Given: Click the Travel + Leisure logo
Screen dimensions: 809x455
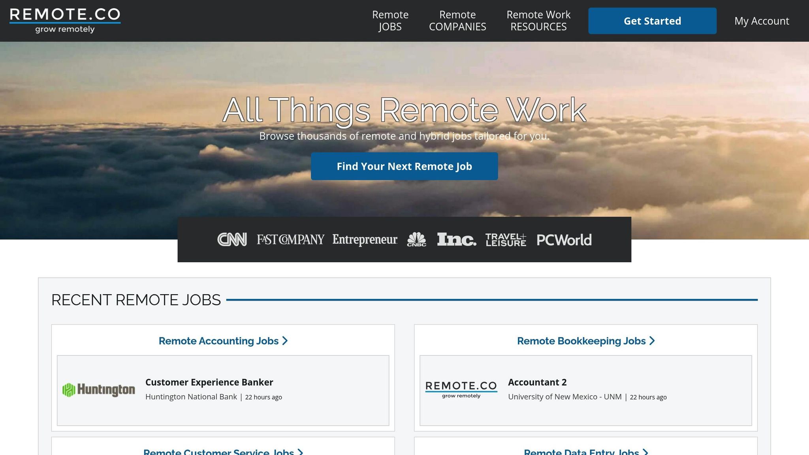Looking at the screenshot, I should pyautogui.click(x=506, y=240).
